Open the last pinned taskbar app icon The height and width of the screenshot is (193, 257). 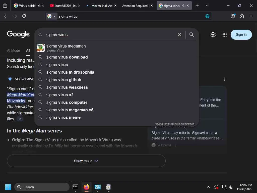pos(108,187)
